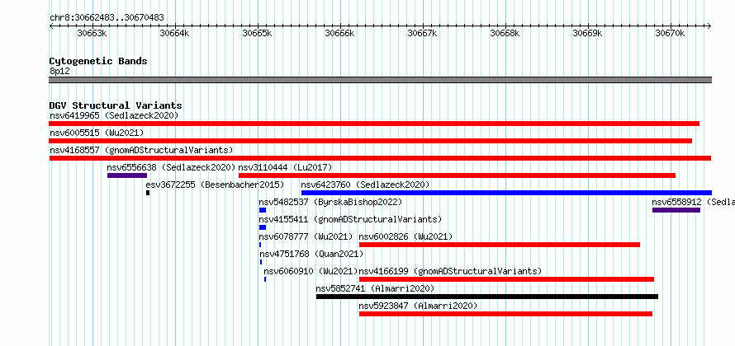Click the thin blue nsv6060910 marker
The width and height of the screenshot is (735, 346).
coord(265,279)
